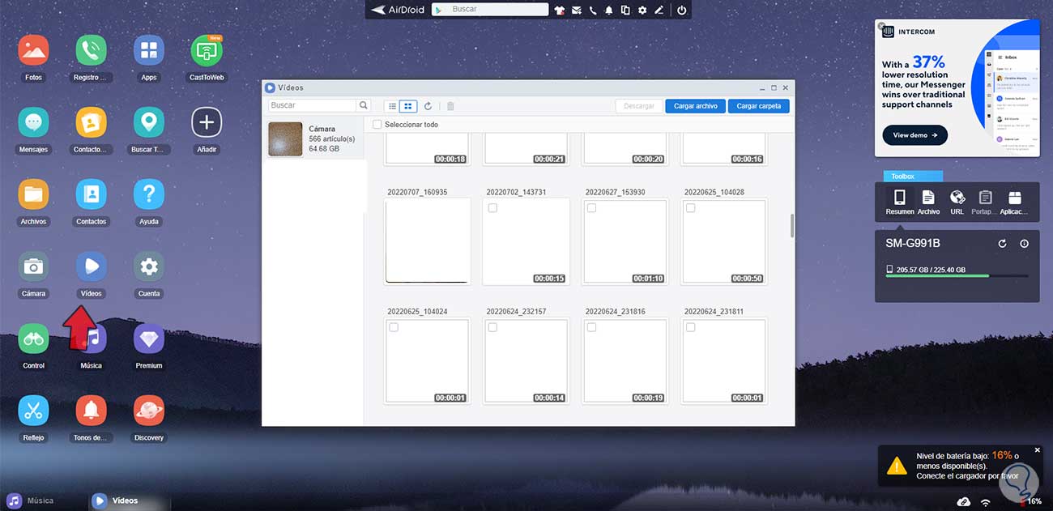Click View demo in Intercom ad
The image size is (1053, 511).
[x=915, y=135]
